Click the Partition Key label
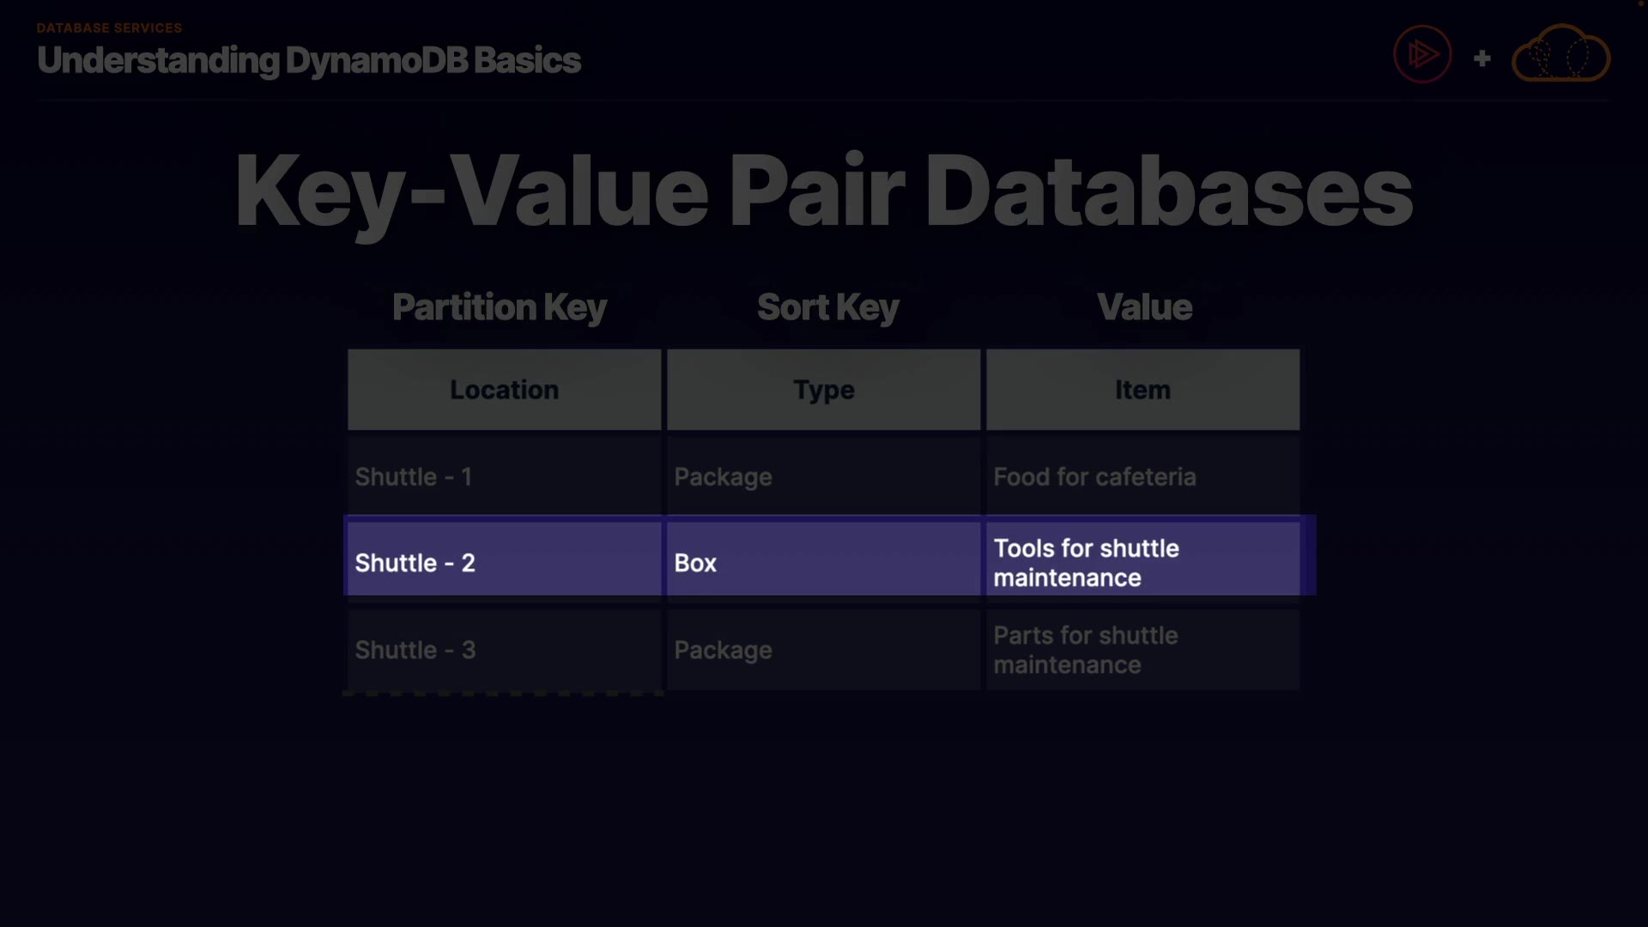The image size is (1648, 927). coord(499,307)
